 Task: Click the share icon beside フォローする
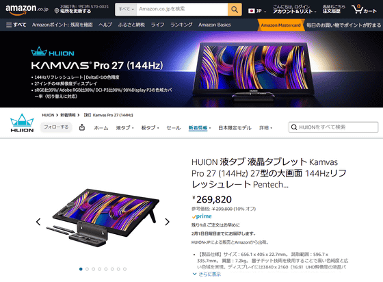(82, 127)
